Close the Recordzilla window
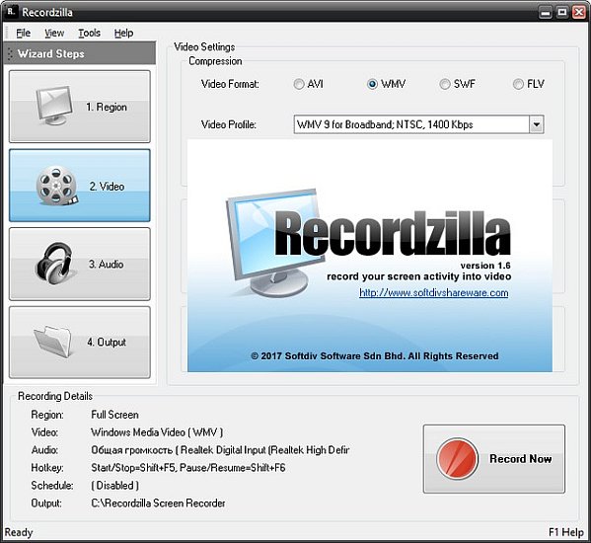This screenshot has width=591, height=543. [x=579, y=12]
